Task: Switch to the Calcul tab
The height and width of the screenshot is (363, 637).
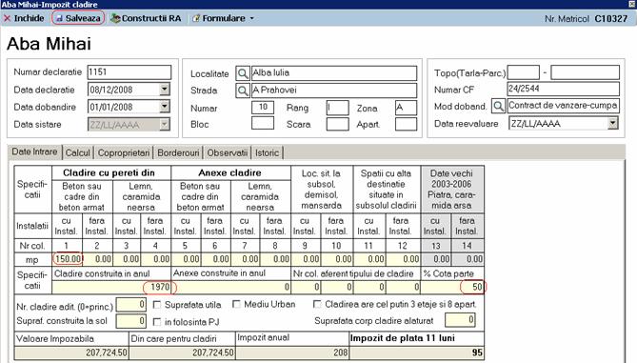Action: 77,152
